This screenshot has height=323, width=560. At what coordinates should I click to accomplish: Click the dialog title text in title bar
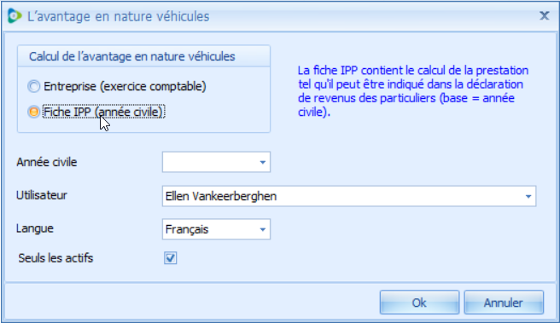coord(119,16)
